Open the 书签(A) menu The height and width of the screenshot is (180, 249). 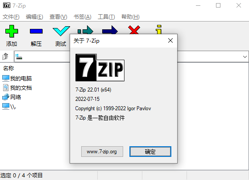click(83, 16)
